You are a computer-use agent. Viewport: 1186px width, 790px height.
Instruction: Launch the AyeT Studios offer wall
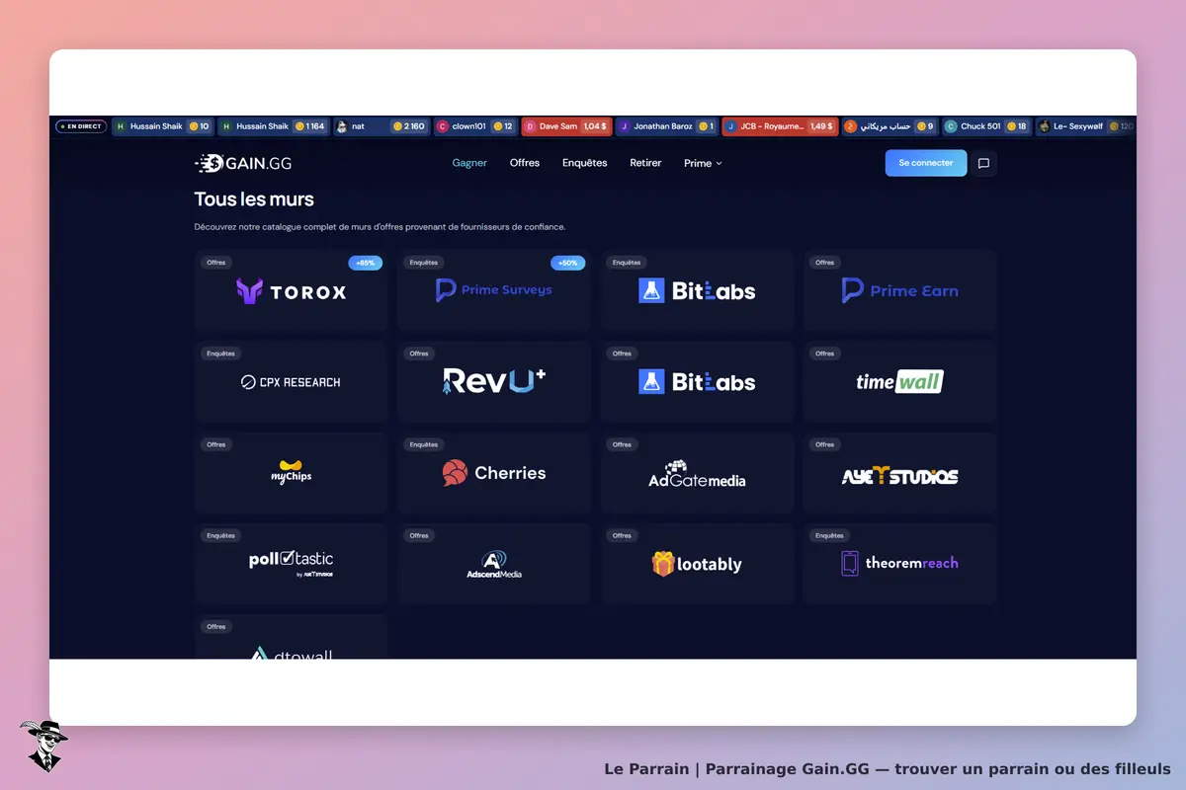pyautogui.click(x=899, y=473)
